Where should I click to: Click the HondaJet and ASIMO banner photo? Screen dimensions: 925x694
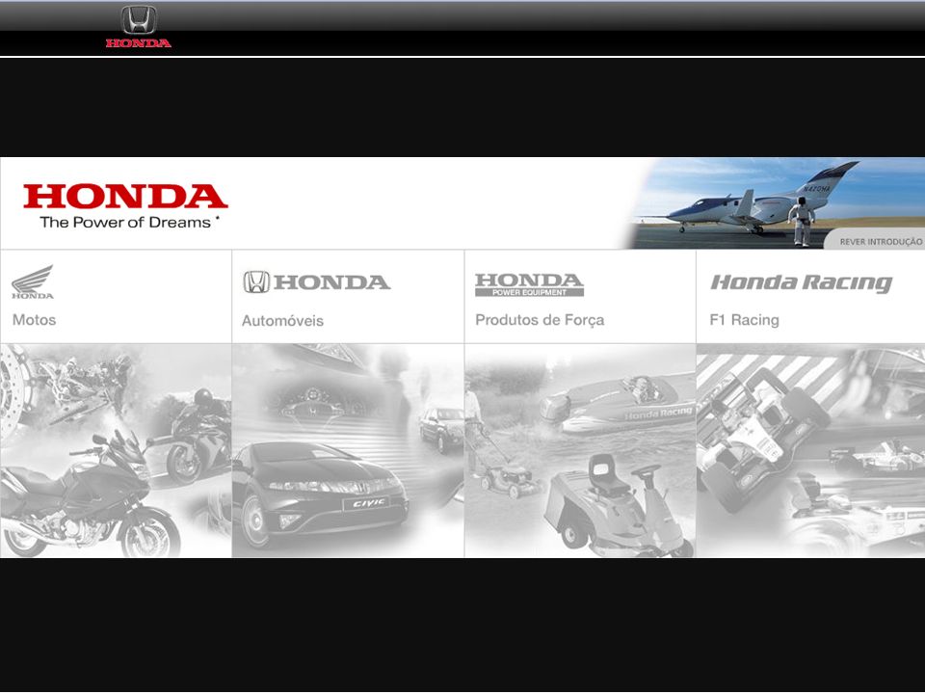[x=774, y=203]
